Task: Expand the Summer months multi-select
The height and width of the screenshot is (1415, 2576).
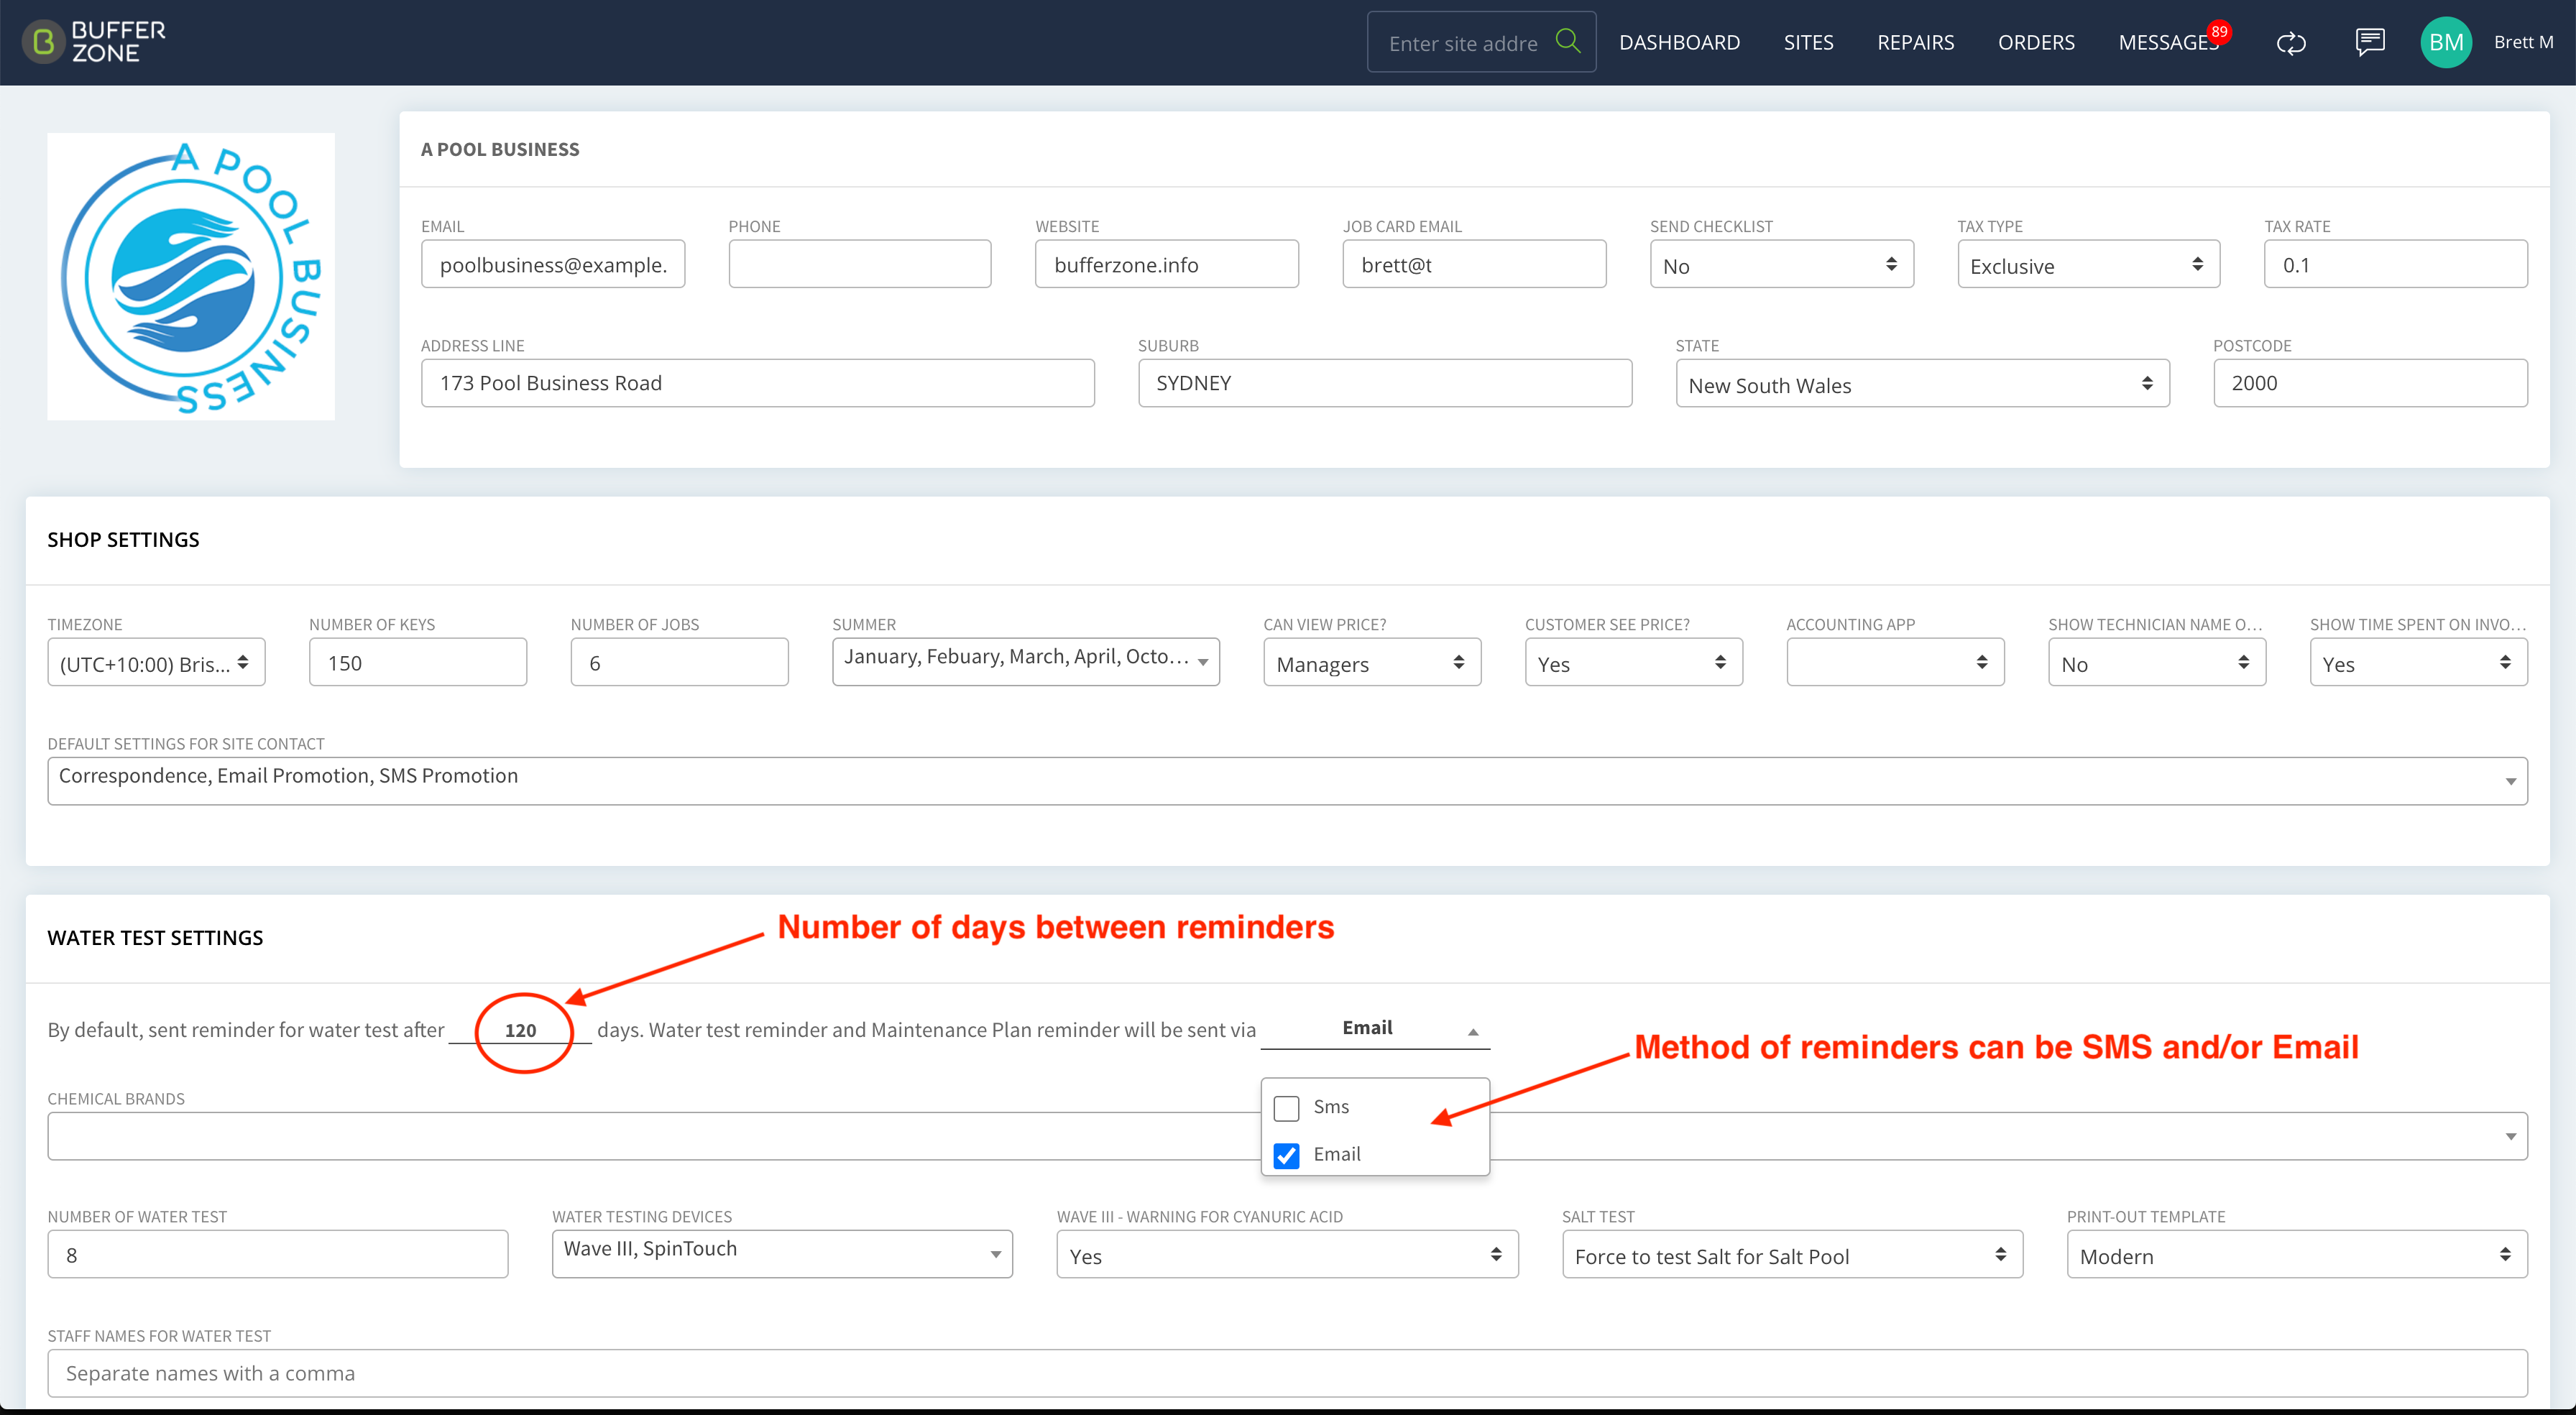Action: click(1025, 661)
